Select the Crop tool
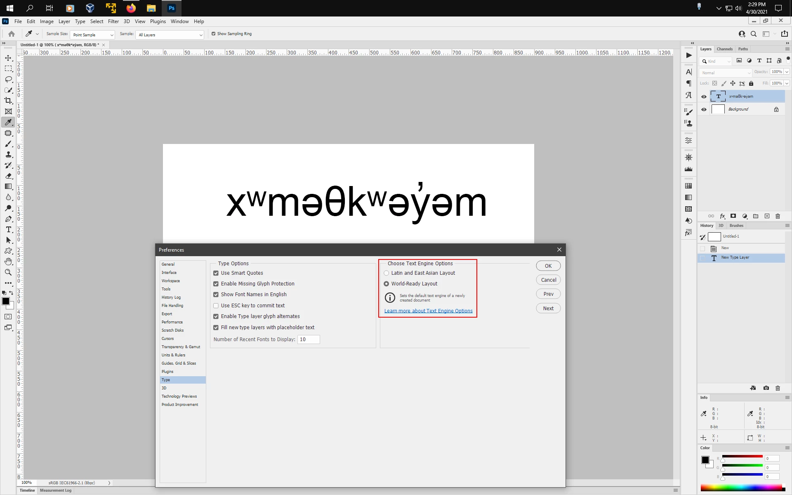Image resolution: width=792 pixels, height=495 pixels. [8, 101]
